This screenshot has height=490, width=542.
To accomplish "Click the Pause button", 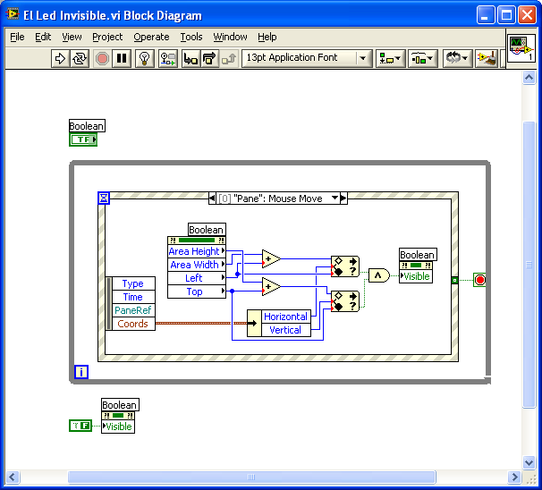I will (x=122, y=58).
